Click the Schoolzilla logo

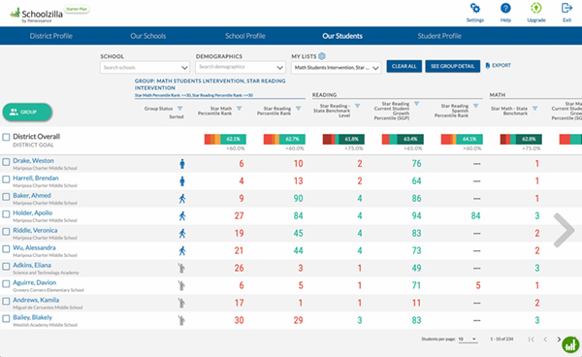click(x=37, y=15)
